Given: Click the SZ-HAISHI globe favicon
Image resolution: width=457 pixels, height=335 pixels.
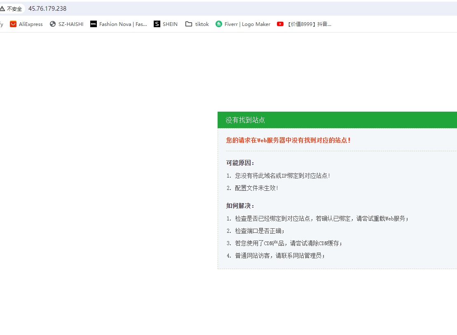Looking at the screenshot, I should [53, 24].
